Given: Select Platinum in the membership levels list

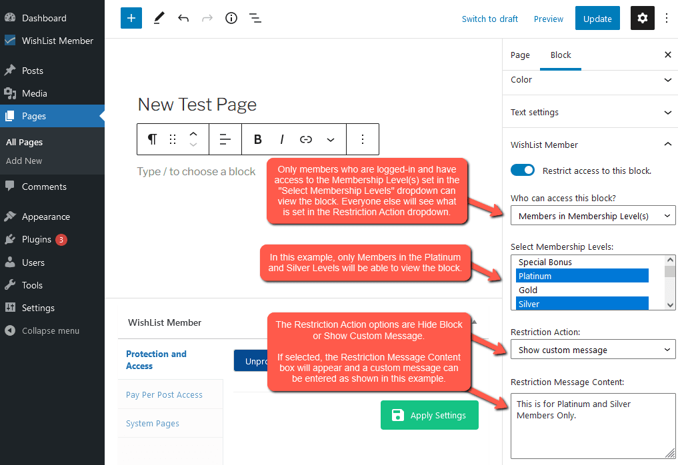Looking at the screenshot, I should [582, 276].
